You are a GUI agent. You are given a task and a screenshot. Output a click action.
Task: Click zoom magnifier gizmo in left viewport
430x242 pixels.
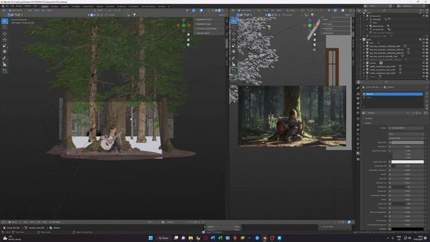pos(188,35)
